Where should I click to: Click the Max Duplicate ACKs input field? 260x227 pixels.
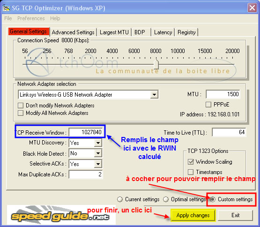[x=86, y=174]
